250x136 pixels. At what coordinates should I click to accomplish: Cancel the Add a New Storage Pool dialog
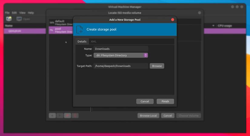coord(145,101)
